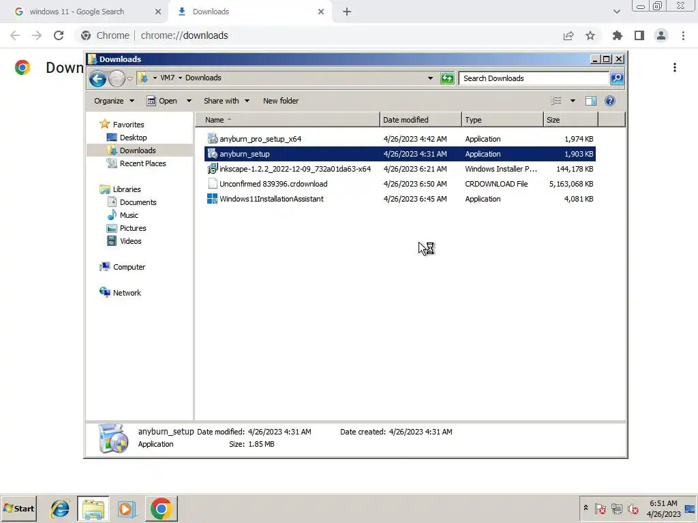Select Network in the navigation pane
Viewport: 698px width, 523px height.
coord(127,293)
